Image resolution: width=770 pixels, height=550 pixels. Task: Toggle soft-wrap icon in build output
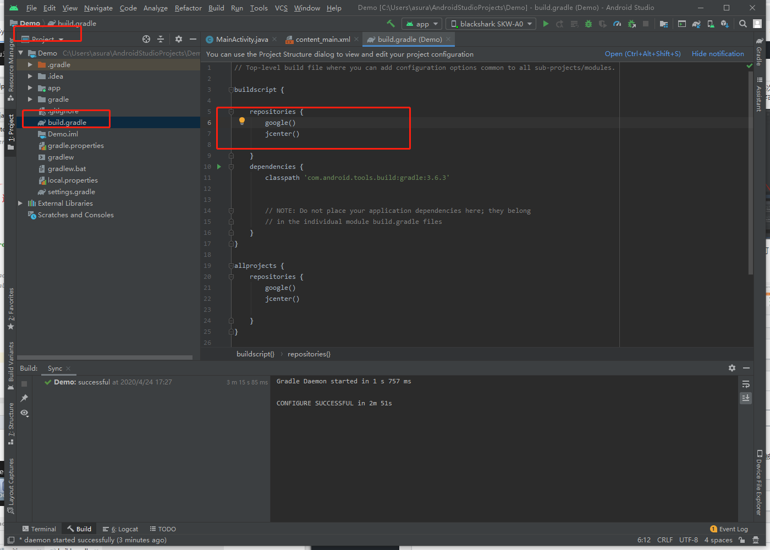[746, 384]
